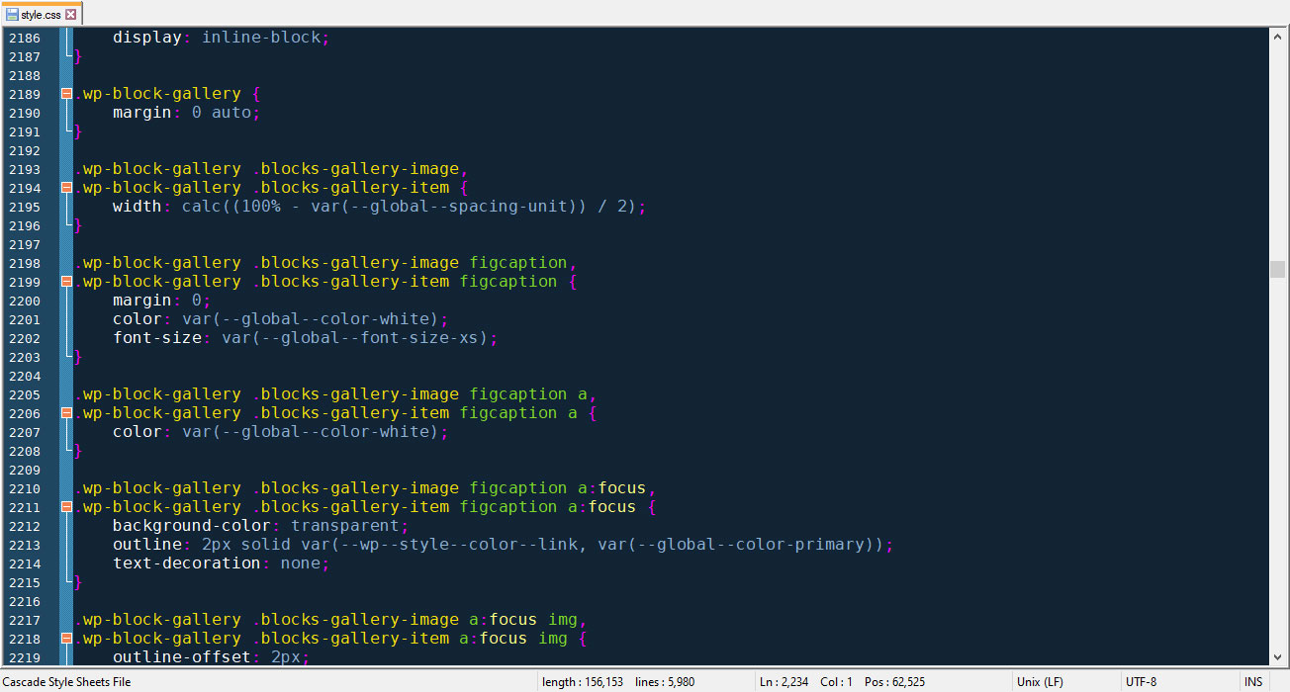This screenshot has width=1290, height=692.
Task: Collapse the fold marker at line 2199
Action: click(x=66, y=282)
